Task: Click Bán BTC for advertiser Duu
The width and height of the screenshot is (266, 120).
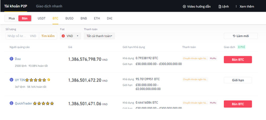Action: tap(238, 60)
